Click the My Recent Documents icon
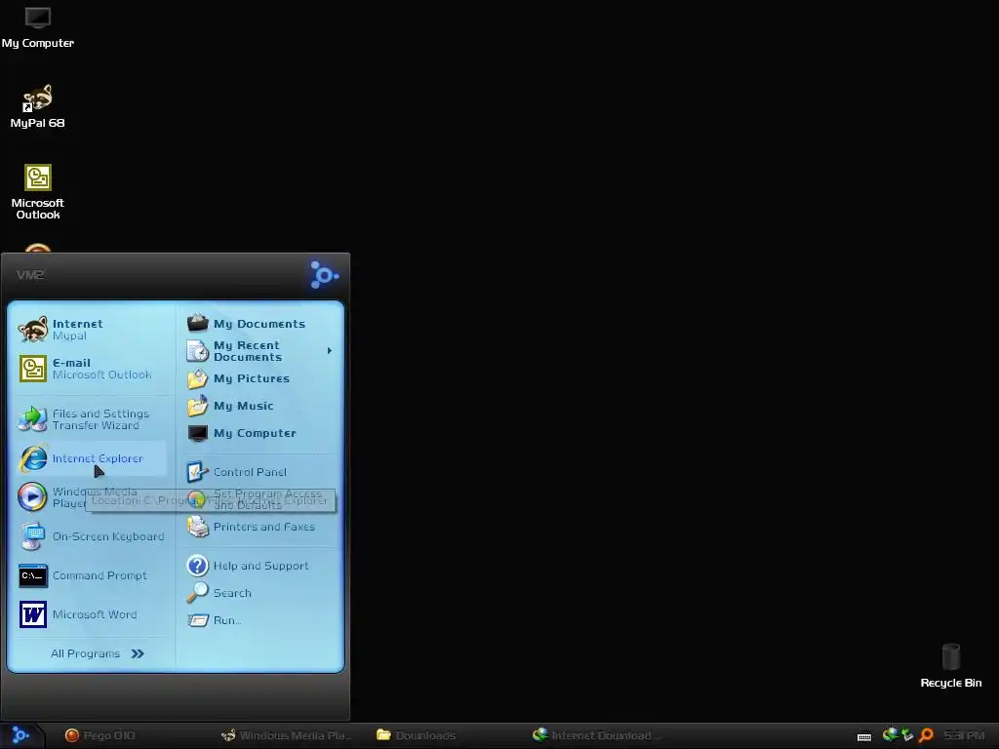999x749 pixels. click(x=197, y=351)
